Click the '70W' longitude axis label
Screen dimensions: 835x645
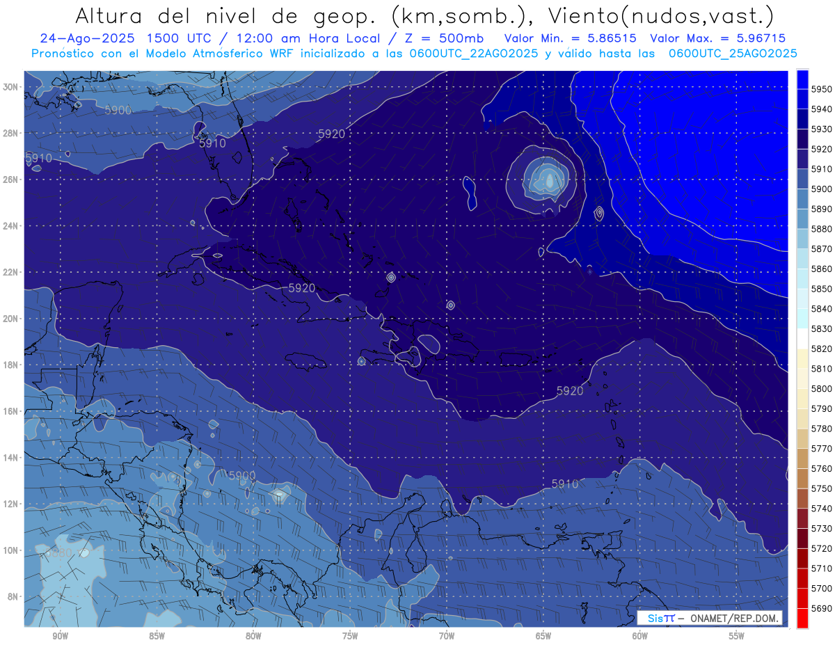447,636
